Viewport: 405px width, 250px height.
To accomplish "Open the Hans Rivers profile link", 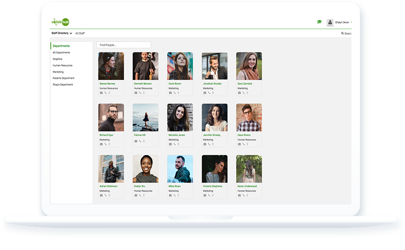I will [244, 135].
